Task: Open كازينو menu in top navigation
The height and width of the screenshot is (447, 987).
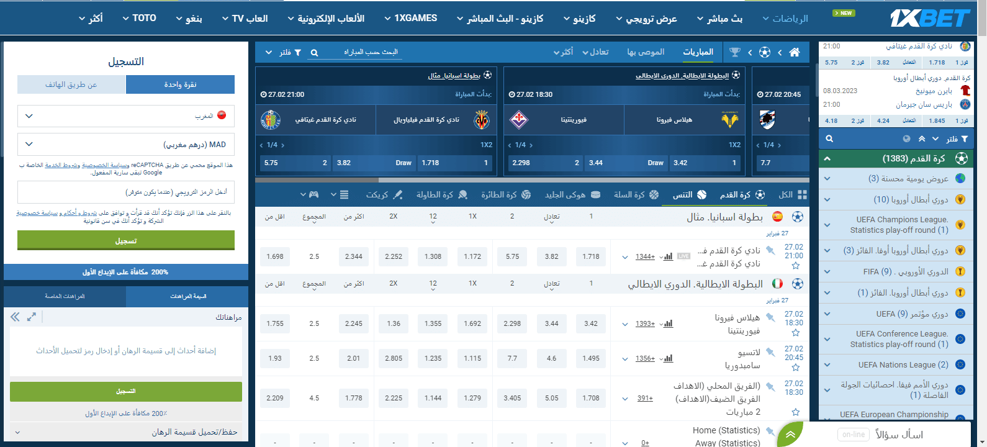Action: click(579, 19)
